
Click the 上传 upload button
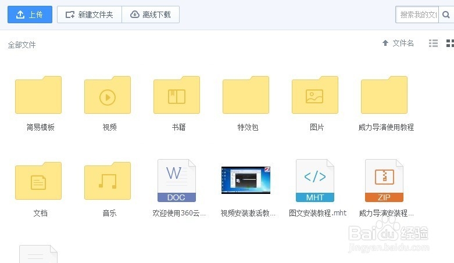click(x=30, y=15)
